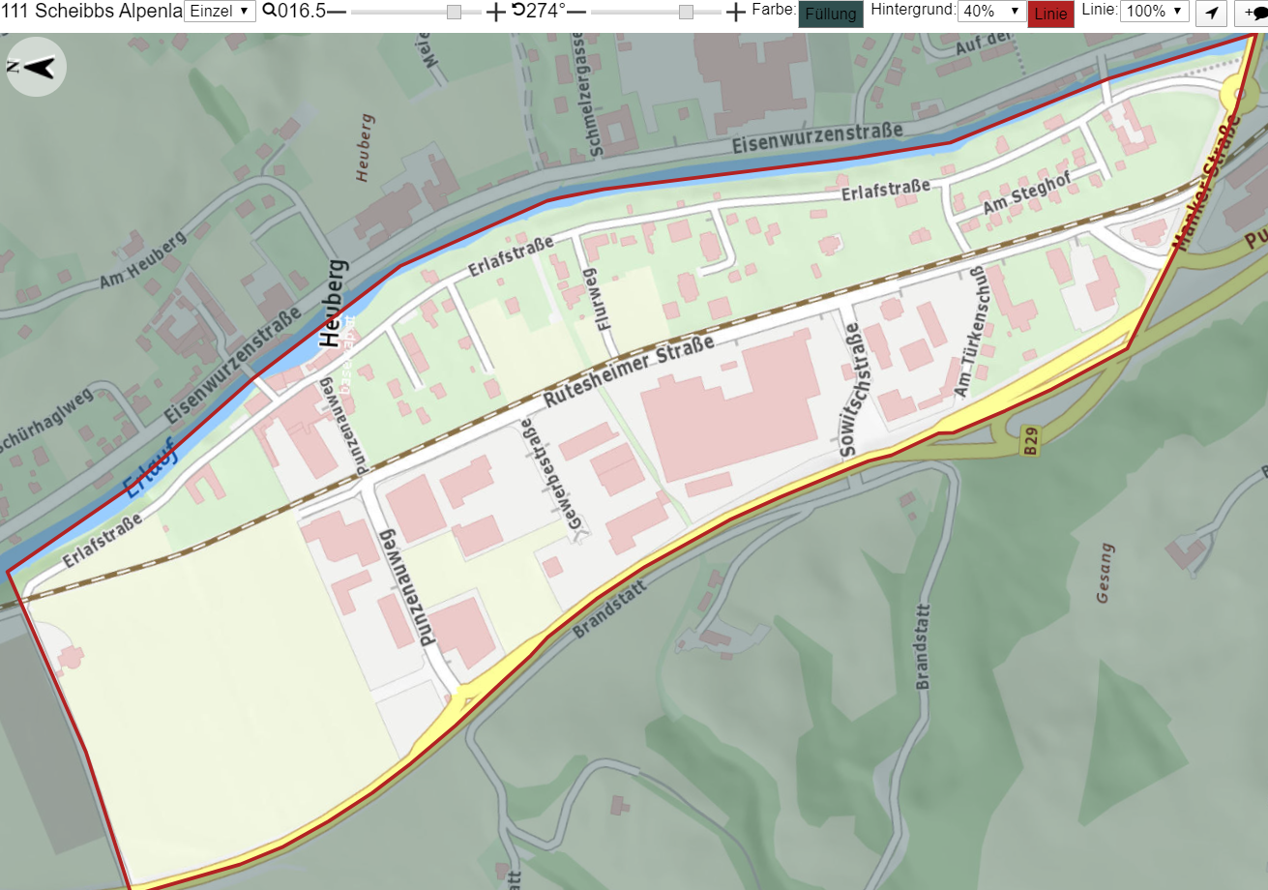This screenshot has height=890, width=1268.
Task: Open the Linie 100% dropdown
Action: point(1154,12)
